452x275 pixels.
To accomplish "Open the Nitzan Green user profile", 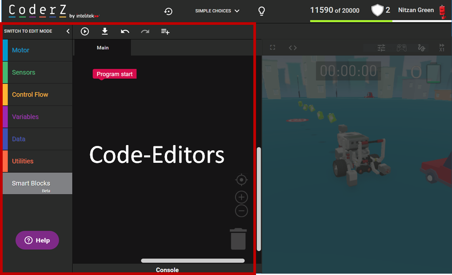I will tap(416, 10).
